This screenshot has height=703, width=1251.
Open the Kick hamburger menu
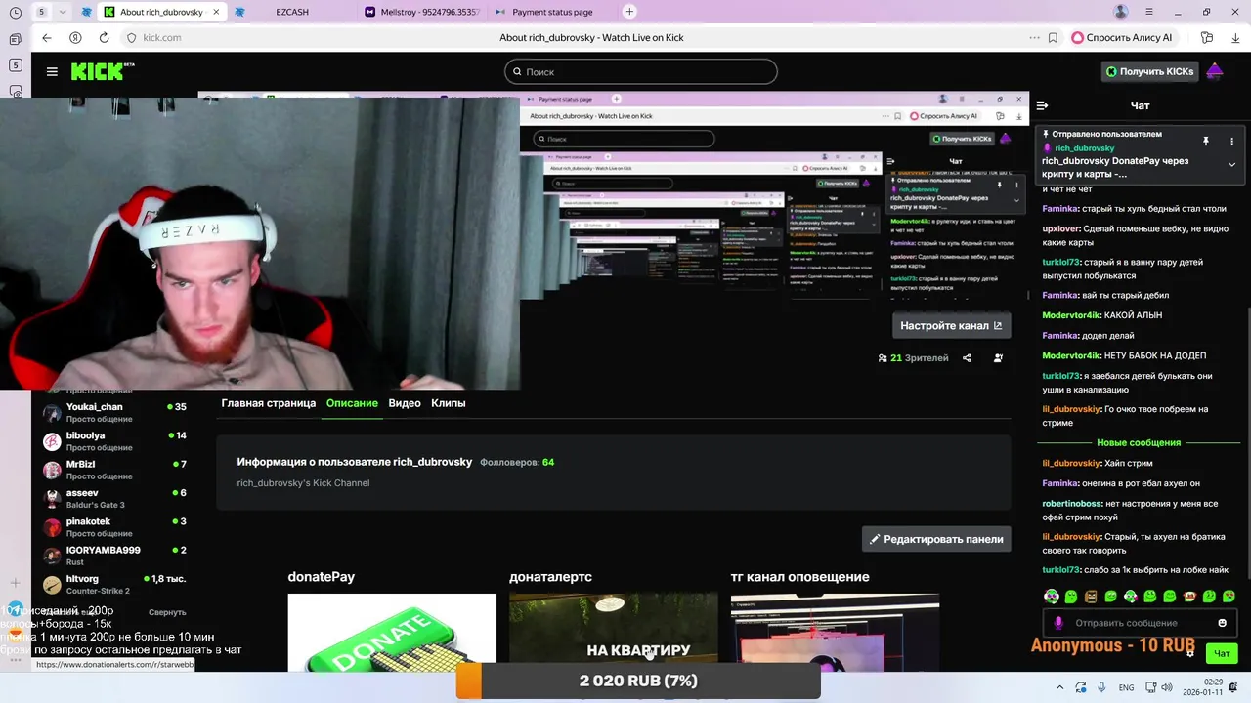(52, 71)
